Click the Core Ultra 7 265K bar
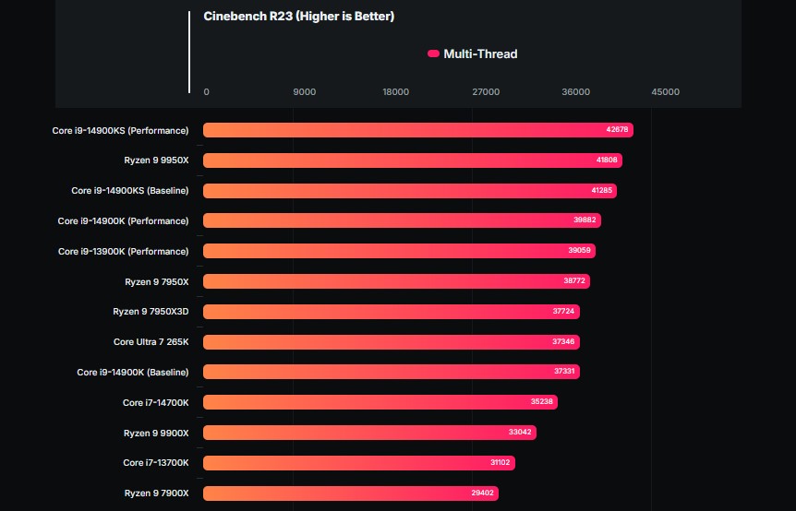This screenshot has width=796, height=511. (391, 342)
